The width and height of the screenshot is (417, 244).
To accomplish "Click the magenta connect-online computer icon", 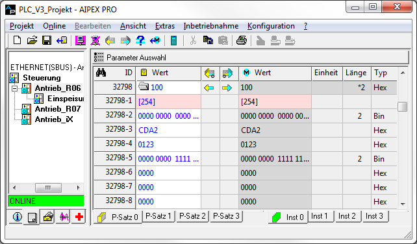I will coord(81,41).
